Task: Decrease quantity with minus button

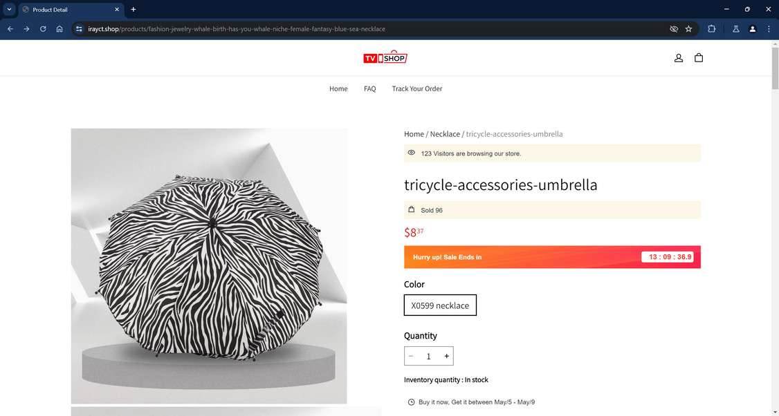Action: click(x=411, y=356)
